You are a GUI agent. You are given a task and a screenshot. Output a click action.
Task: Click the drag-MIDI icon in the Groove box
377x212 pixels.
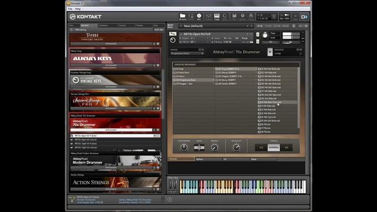coord(300,54)
